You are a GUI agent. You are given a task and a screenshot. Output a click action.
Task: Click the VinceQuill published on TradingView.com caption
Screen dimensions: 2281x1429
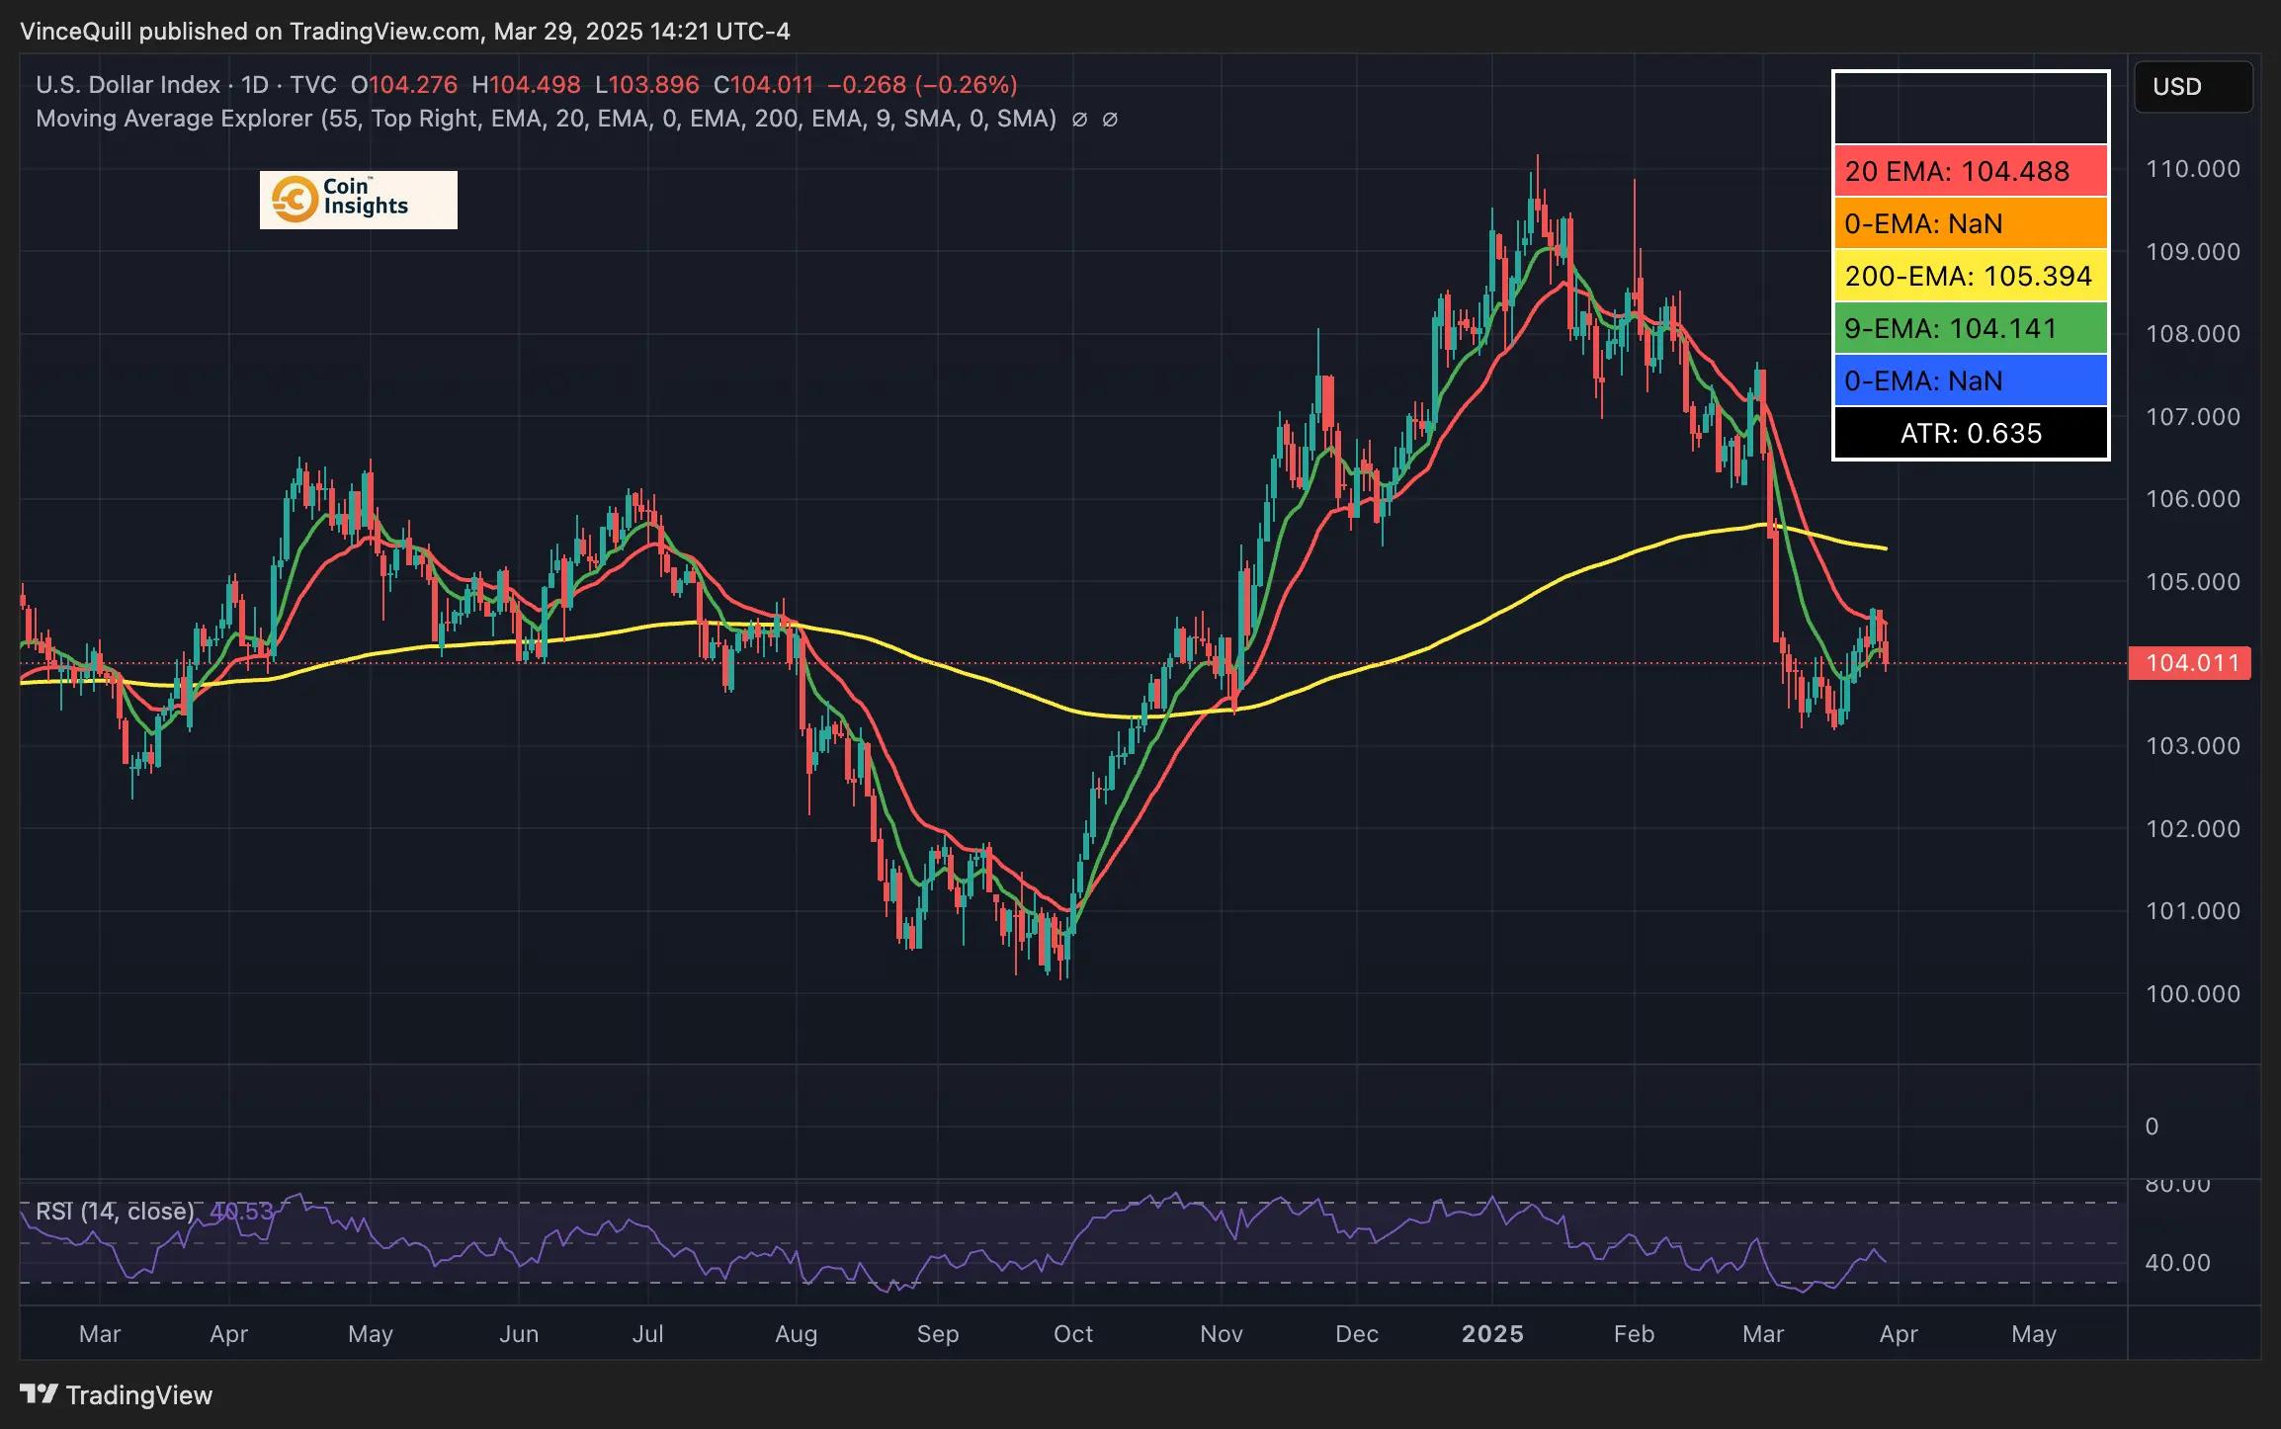pos(405,32)
